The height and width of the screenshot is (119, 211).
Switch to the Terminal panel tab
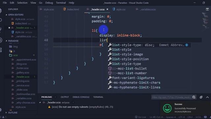pyautogui.click(x=98, y=97)
